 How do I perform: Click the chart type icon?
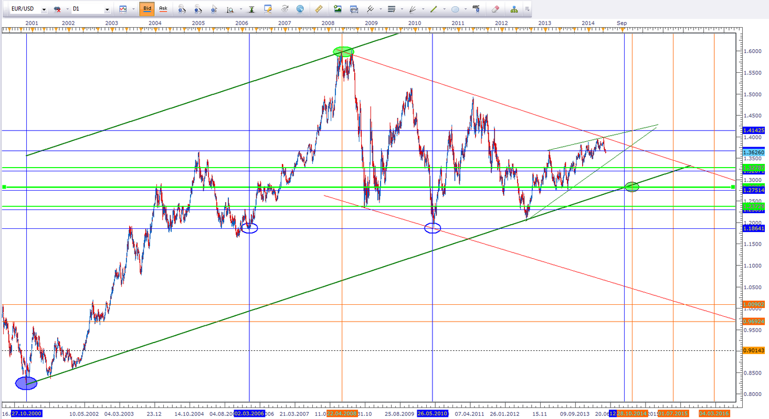(x=123, y=9)
